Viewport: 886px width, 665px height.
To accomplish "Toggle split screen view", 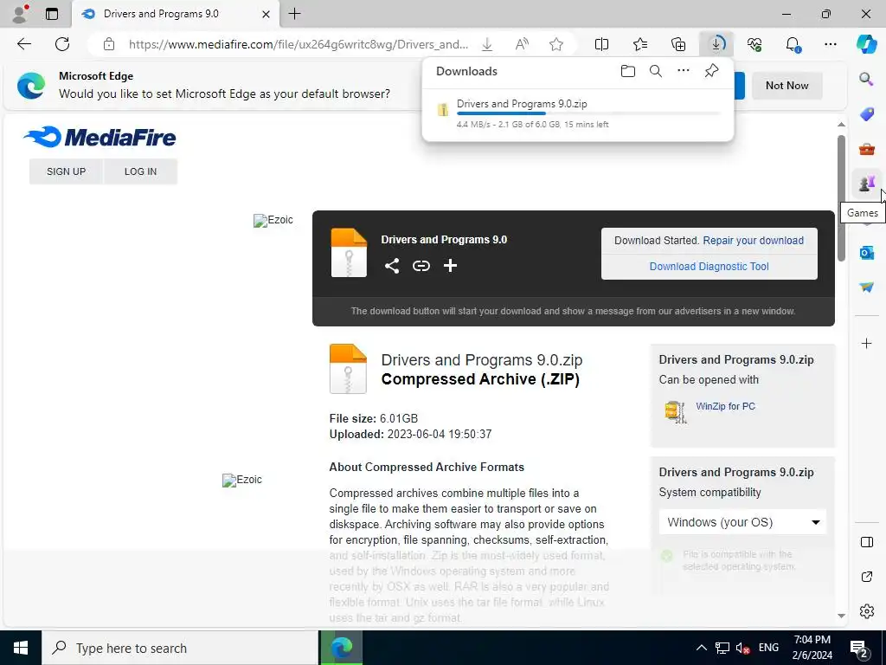I will [602, 44].
